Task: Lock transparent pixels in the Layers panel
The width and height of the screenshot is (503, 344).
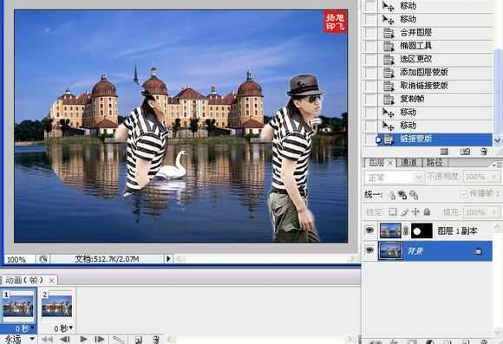Action: pos(393,212)
